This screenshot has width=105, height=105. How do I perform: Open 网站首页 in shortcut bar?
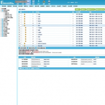[x=64, y=6]
